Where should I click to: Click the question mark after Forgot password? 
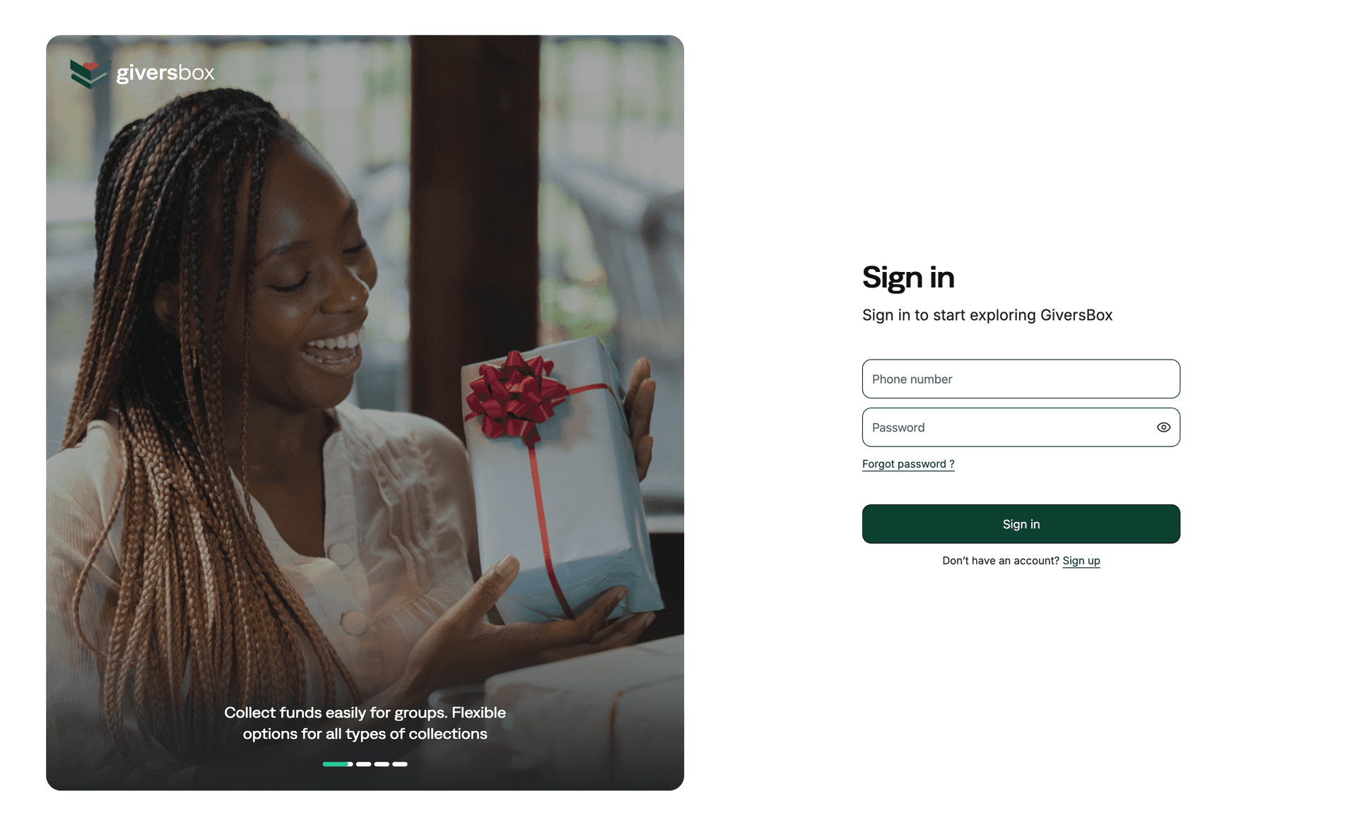952,464
